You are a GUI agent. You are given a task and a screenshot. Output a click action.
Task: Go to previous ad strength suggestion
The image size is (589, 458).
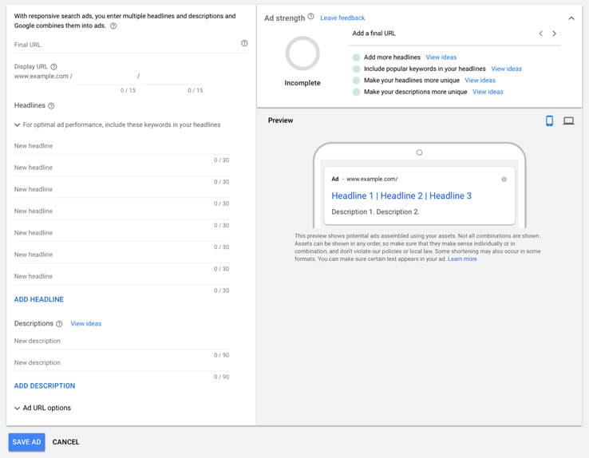[540, 34]
